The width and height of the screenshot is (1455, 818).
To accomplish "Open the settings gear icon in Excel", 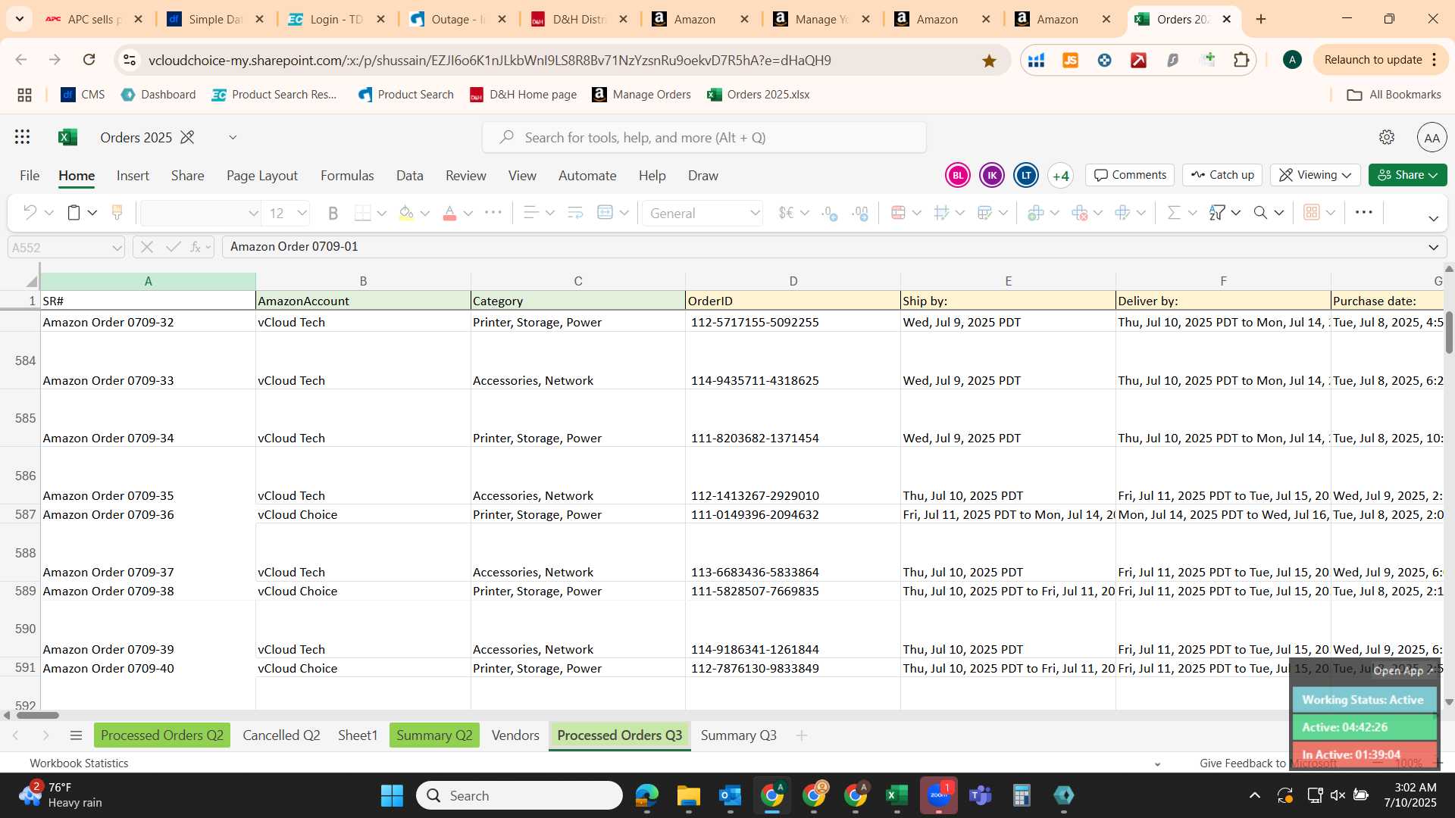I will pyautogui.click(x=1387, y=137).
